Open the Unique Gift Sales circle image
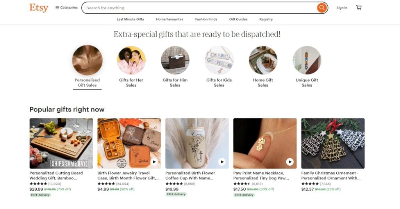400x209 pixels. [x=307, y=60]
